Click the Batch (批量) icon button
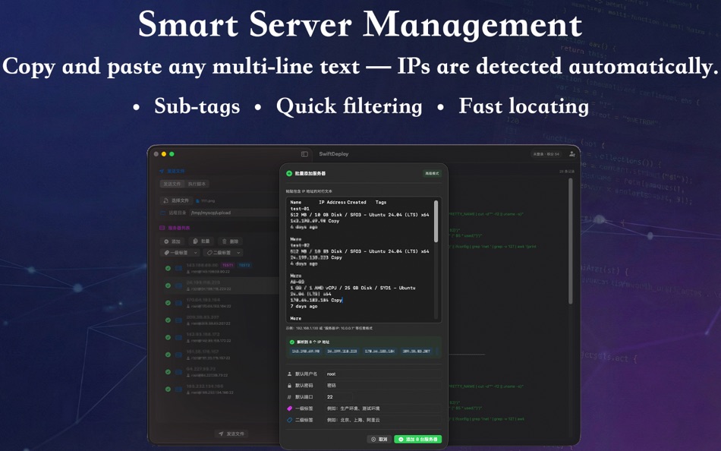Screen dimensions: 721x451 (x=196, y=241)
